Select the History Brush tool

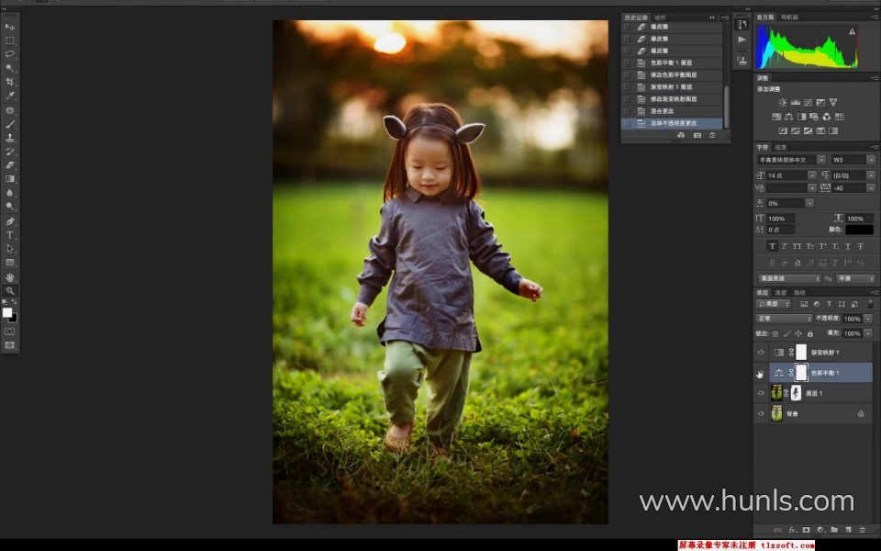tap(9, 152)
